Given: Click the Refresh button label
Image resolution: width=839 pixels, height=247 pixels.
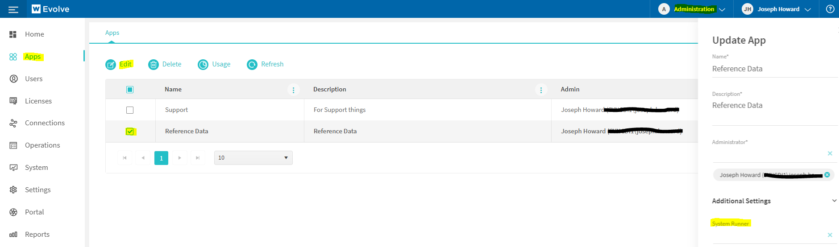Looking at the screenshot, I should tap(272, 64).
